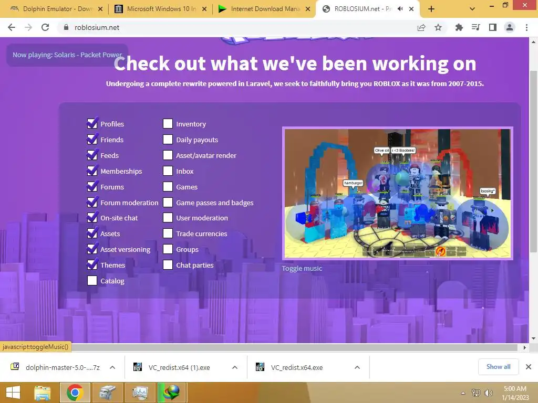This screenshot has height=403, width=538.
Task: Click the Now playing Solaris banner
Action: 67,55
